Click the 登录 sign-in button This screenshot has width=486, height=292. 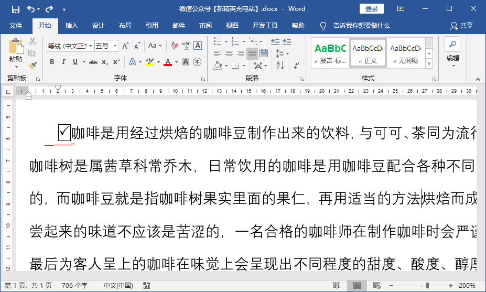pos(372,9)
